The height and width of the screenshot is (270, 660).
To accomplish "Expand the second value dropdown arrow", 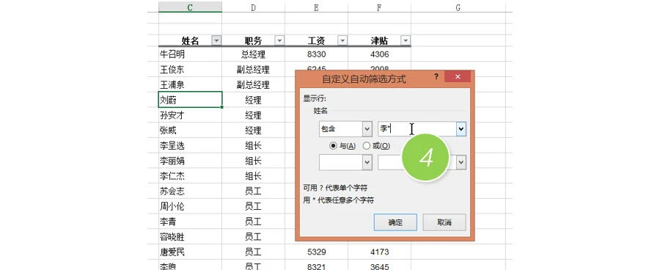I will 461,162.
